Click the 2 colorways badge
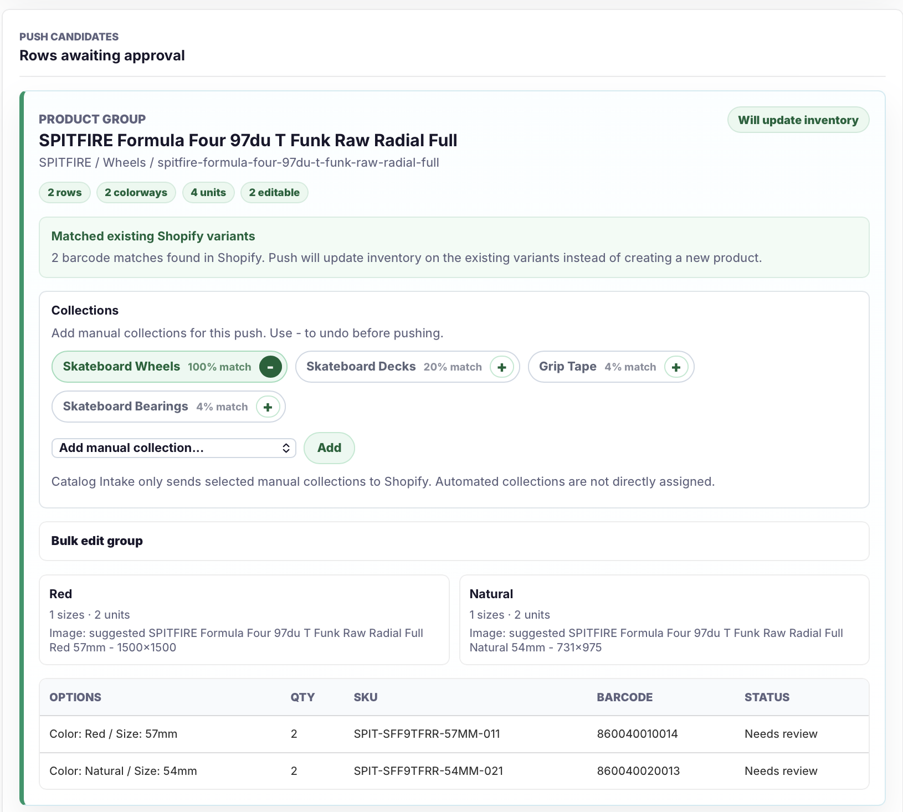The height and width of the screenshot is (812, 903). [136, 193]
